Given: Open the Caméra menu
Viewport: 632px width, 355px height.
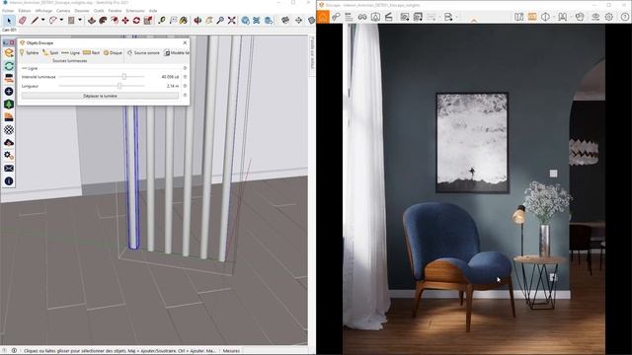Looking at the screenshot, I should coord(63,11).
